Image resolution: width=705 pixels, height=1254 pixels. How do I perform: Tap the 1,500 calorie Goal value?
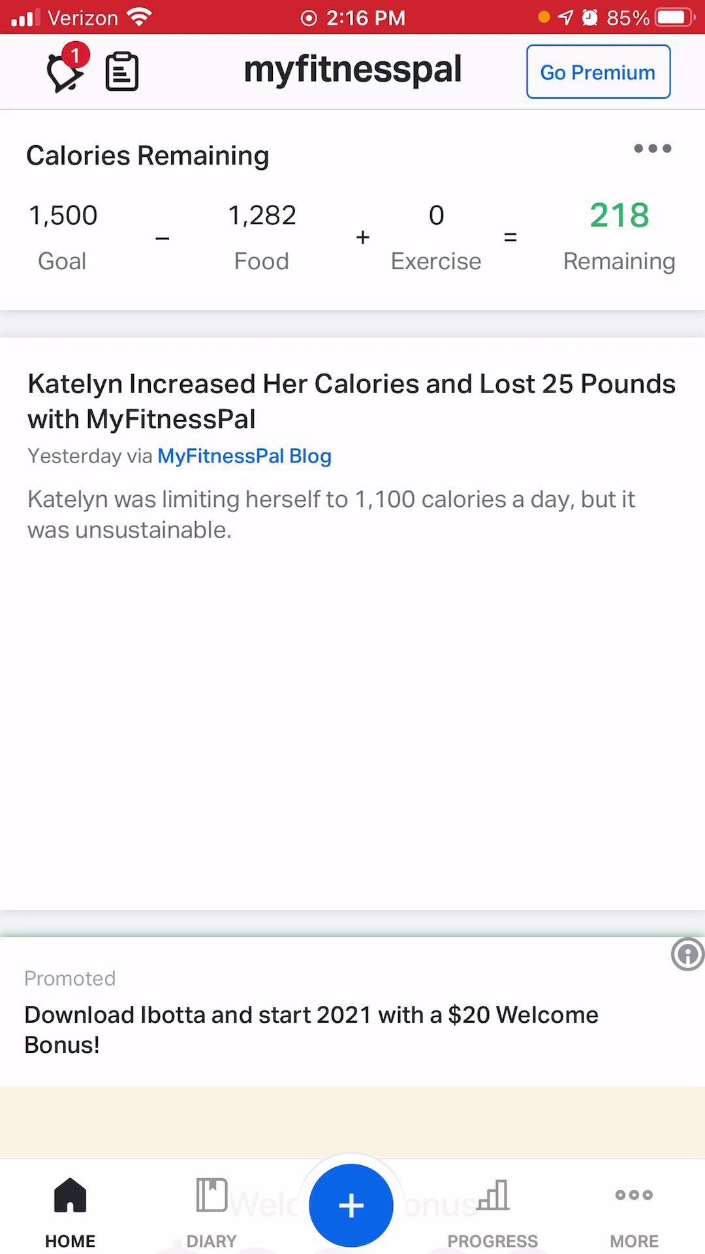[x=63, y=216]
